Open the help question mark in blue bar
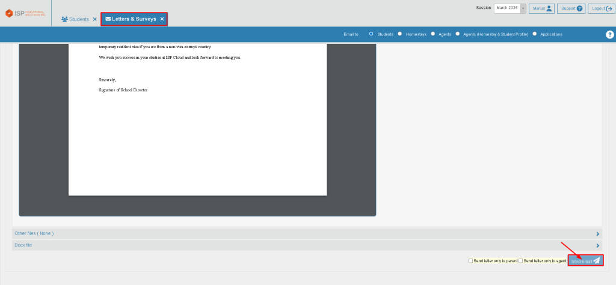The width and height of the screenshot is (616, 285). pyautogui.click(x=609, y=34)
